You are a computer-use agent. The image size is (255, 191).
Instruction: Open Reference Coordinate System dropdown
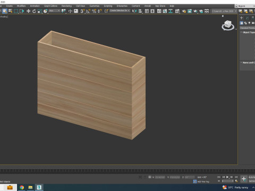(55, 11)
